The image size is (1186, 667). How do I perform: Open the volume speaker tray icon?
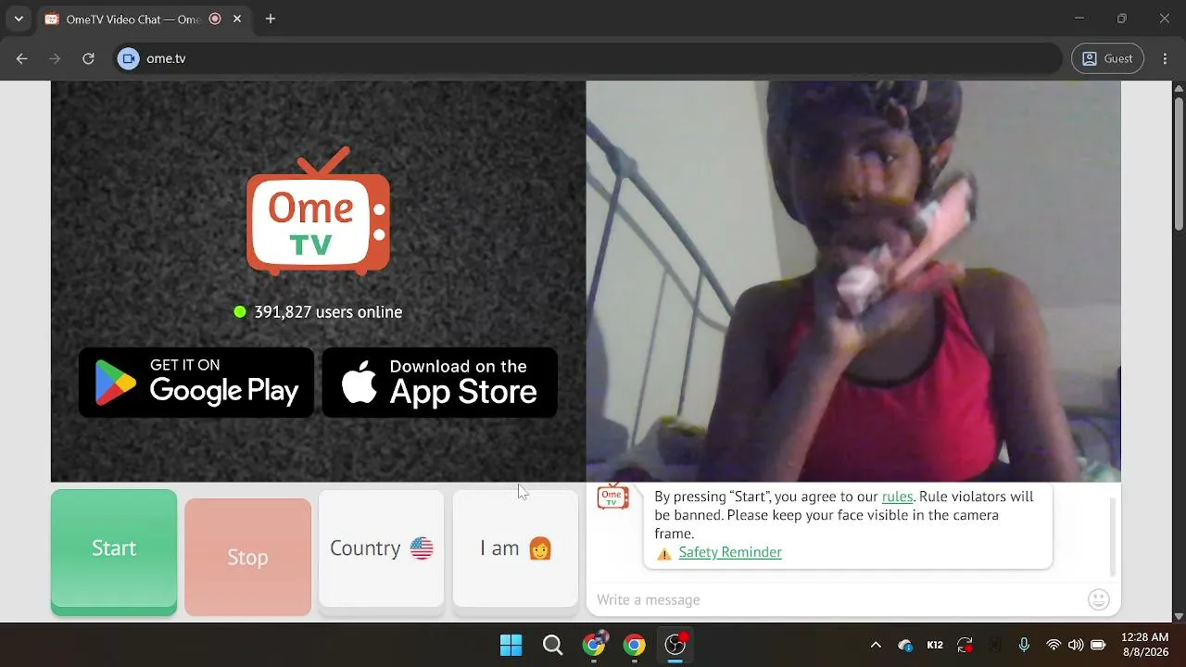click(1076, 645)
